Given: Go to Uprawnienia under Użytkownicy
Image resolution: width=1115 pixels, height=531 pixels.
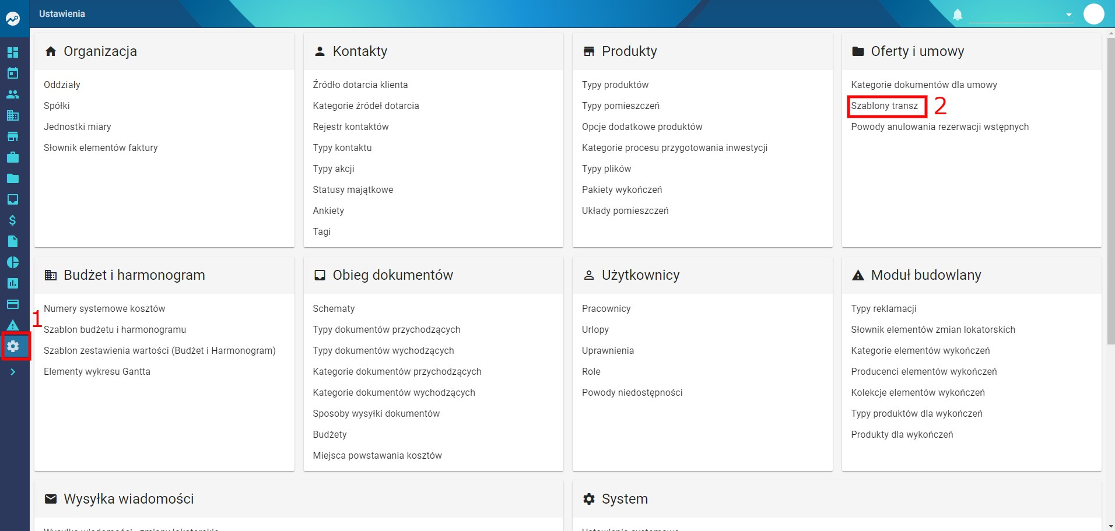Looking at the screenshot, I should pos(608,350).
